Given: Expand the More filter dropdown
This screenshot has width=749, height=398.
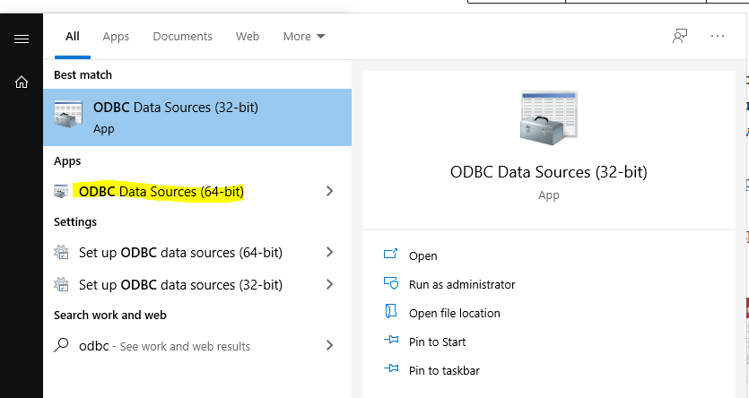Looking at the screenshot, I should [x=304, y=37].
